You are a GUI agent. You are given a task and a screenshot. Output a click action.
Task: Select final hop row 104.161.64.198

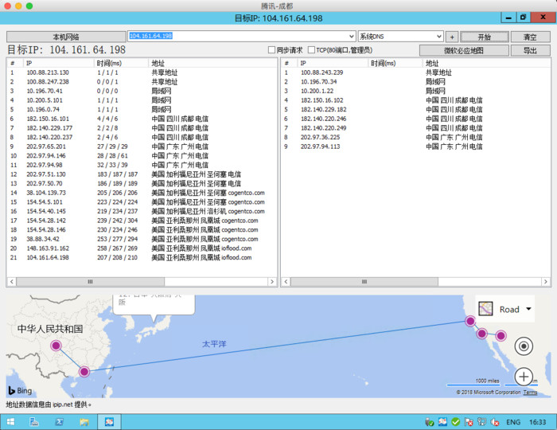pyautogui.click(x=142, y=257)
